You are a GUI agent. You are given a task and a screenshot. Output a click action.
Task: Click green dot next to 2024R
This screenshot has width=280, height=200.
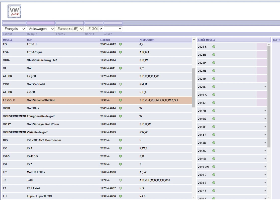pyautogui.click(x=214, y=55)
